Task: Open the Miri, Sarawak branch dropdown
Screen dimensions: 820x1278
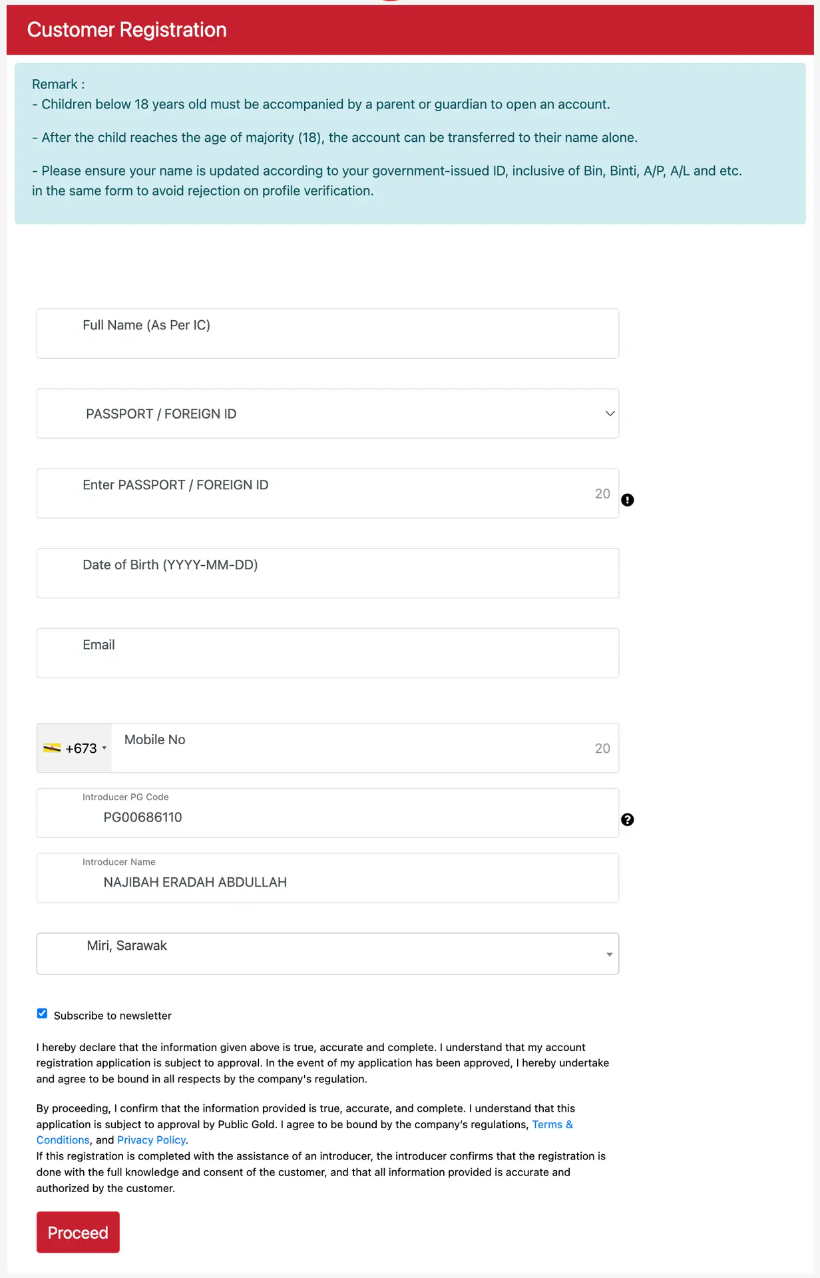Action: [x=327, y=953]
